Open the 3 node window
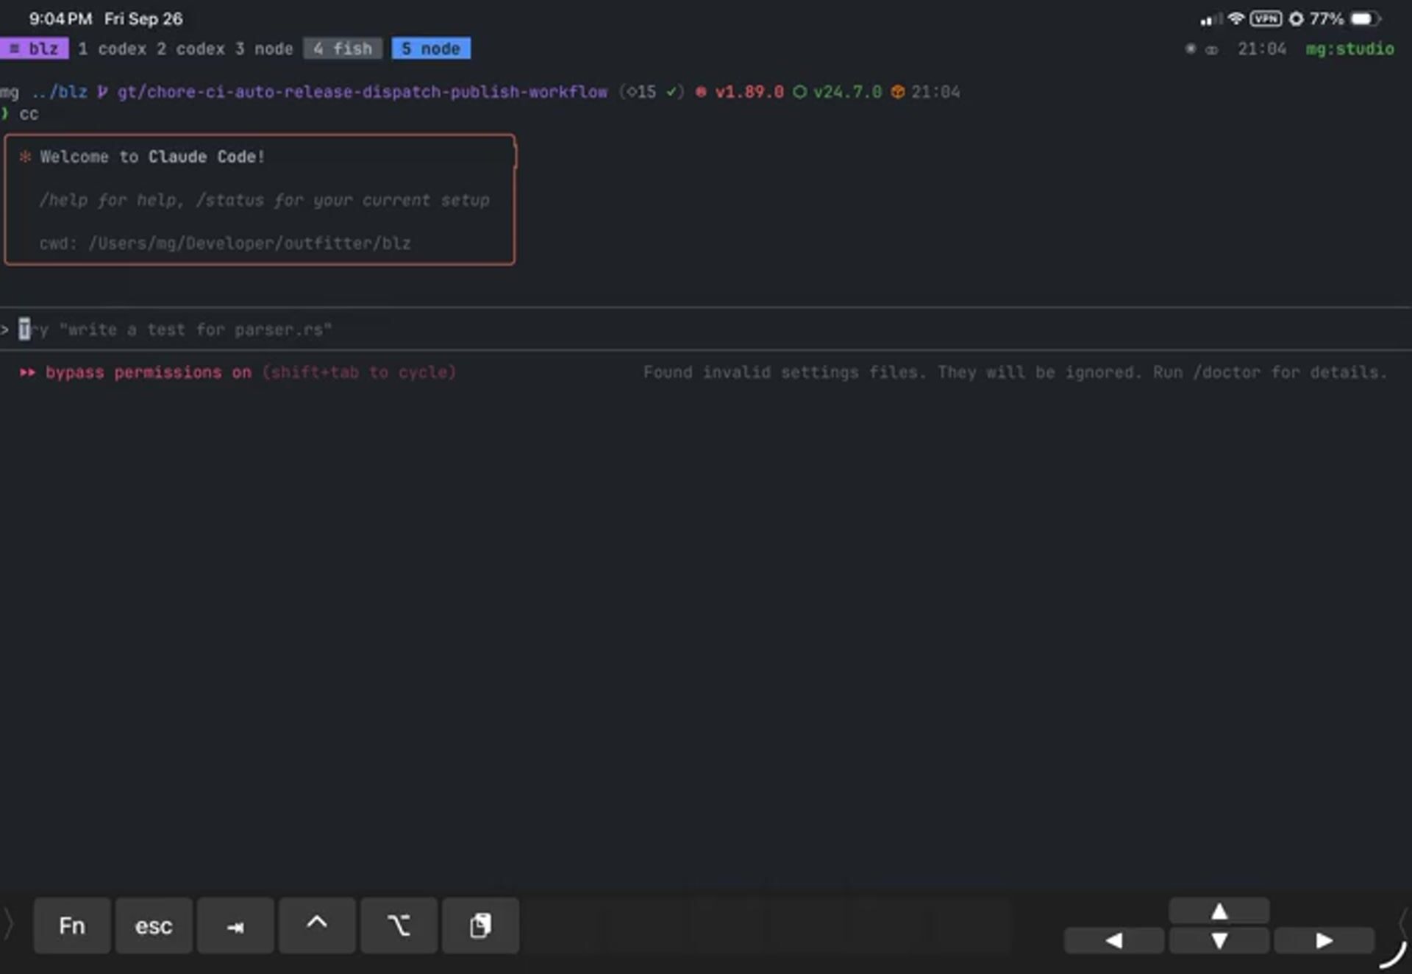The height and width of the screenshot is (974, 1412). (264, 49)
